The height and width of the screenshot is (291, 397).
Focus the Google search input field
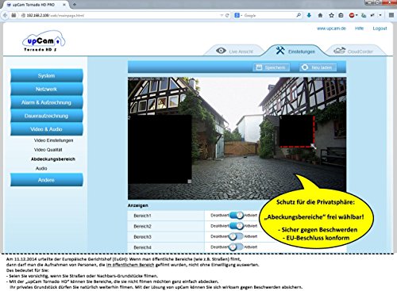[268, 15]
